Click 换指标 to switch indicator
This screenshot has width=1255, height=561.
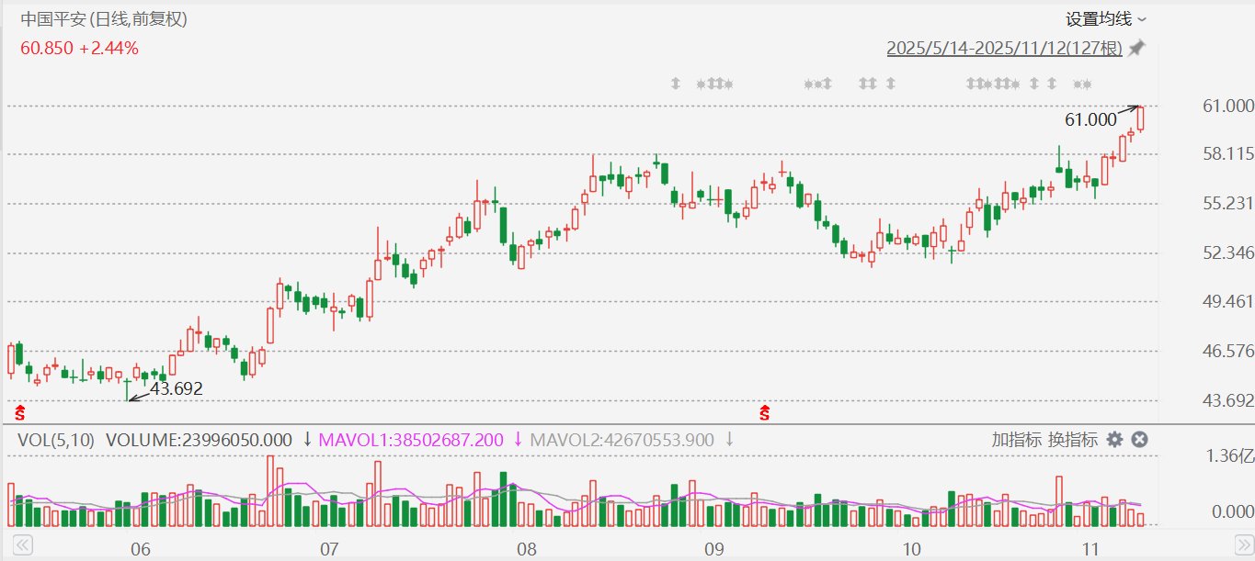[1073, 440]
